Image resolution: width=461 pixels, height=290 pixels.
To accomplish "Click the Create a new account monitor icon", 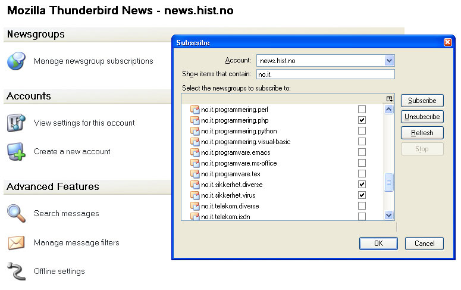I will [16, 152].
